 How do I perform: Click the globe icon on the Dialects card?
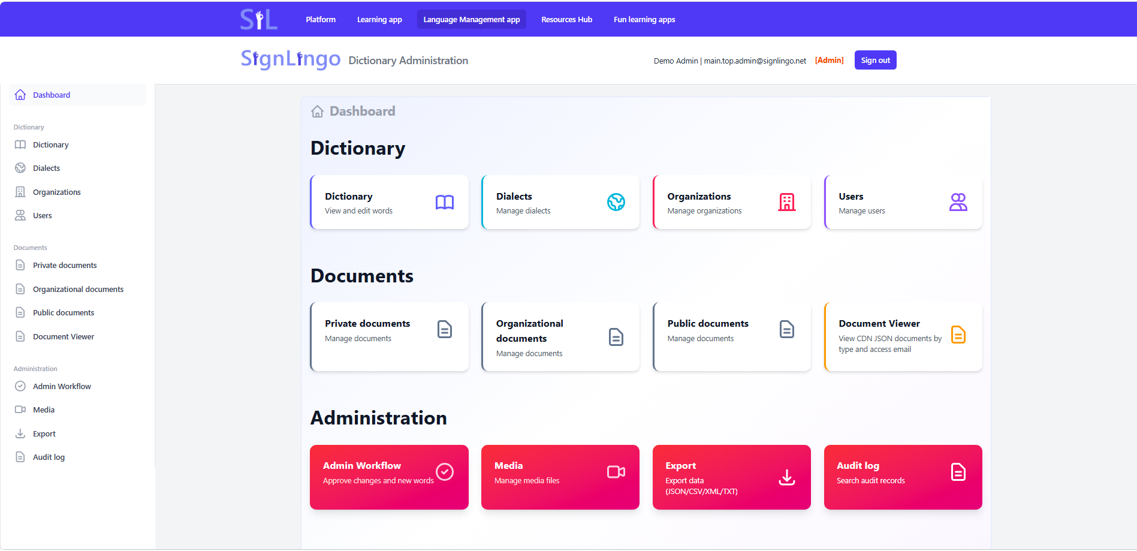tap(616, 202)
